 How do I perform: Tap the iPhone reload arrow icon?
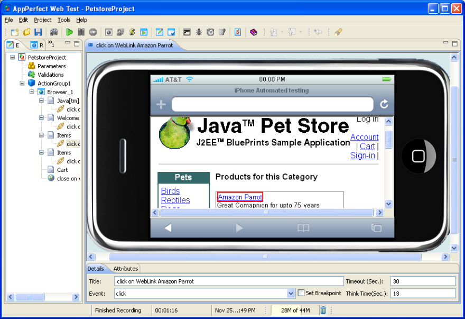(384, 104)
